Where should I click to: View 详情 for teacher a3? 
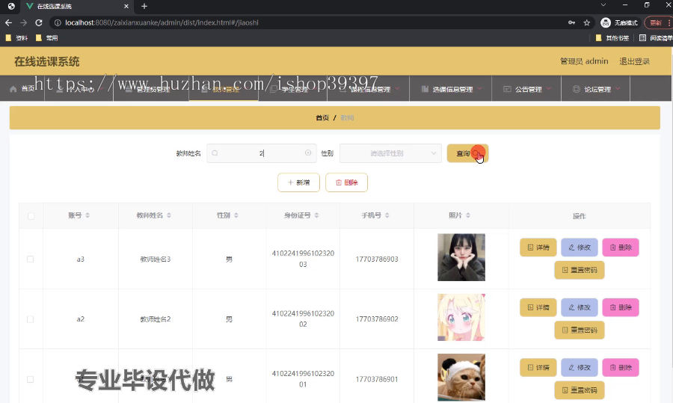[538, 247]
